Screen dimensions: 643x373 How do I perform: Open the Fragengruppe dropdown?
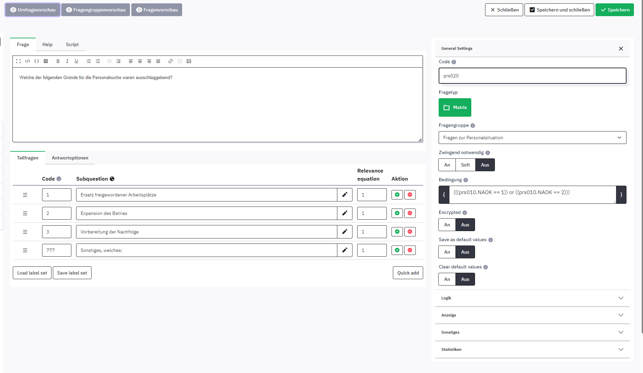pyautogui.click(x=533, y=138)
